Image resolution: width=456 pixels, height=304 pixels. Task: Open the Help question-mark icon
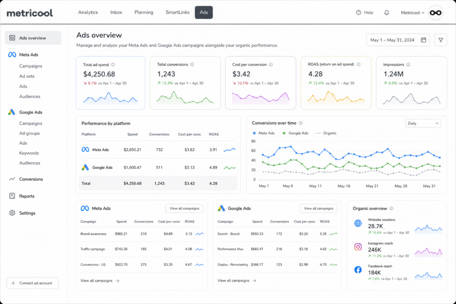click(x=358, y=12)
